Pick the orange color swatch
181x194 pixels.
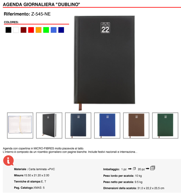[x=39, y=30]
